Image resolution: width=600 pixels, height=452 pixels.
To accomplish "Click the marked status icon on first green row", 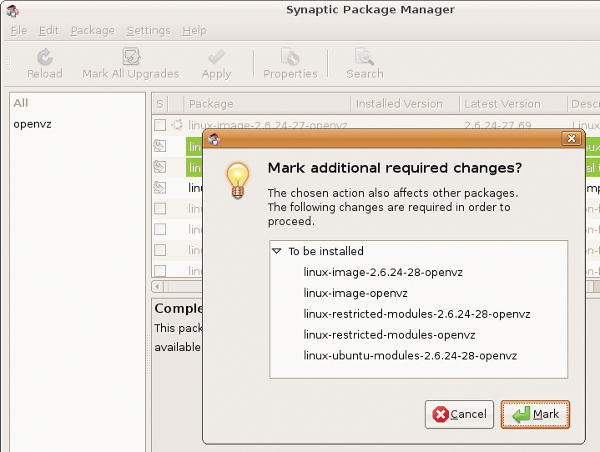I will point(160,146).
